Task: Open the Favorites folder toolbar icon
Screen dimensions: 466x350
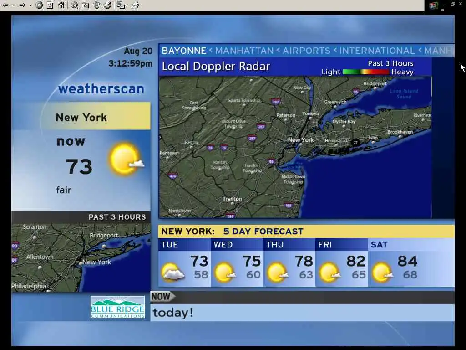Action: pos(85,5)
